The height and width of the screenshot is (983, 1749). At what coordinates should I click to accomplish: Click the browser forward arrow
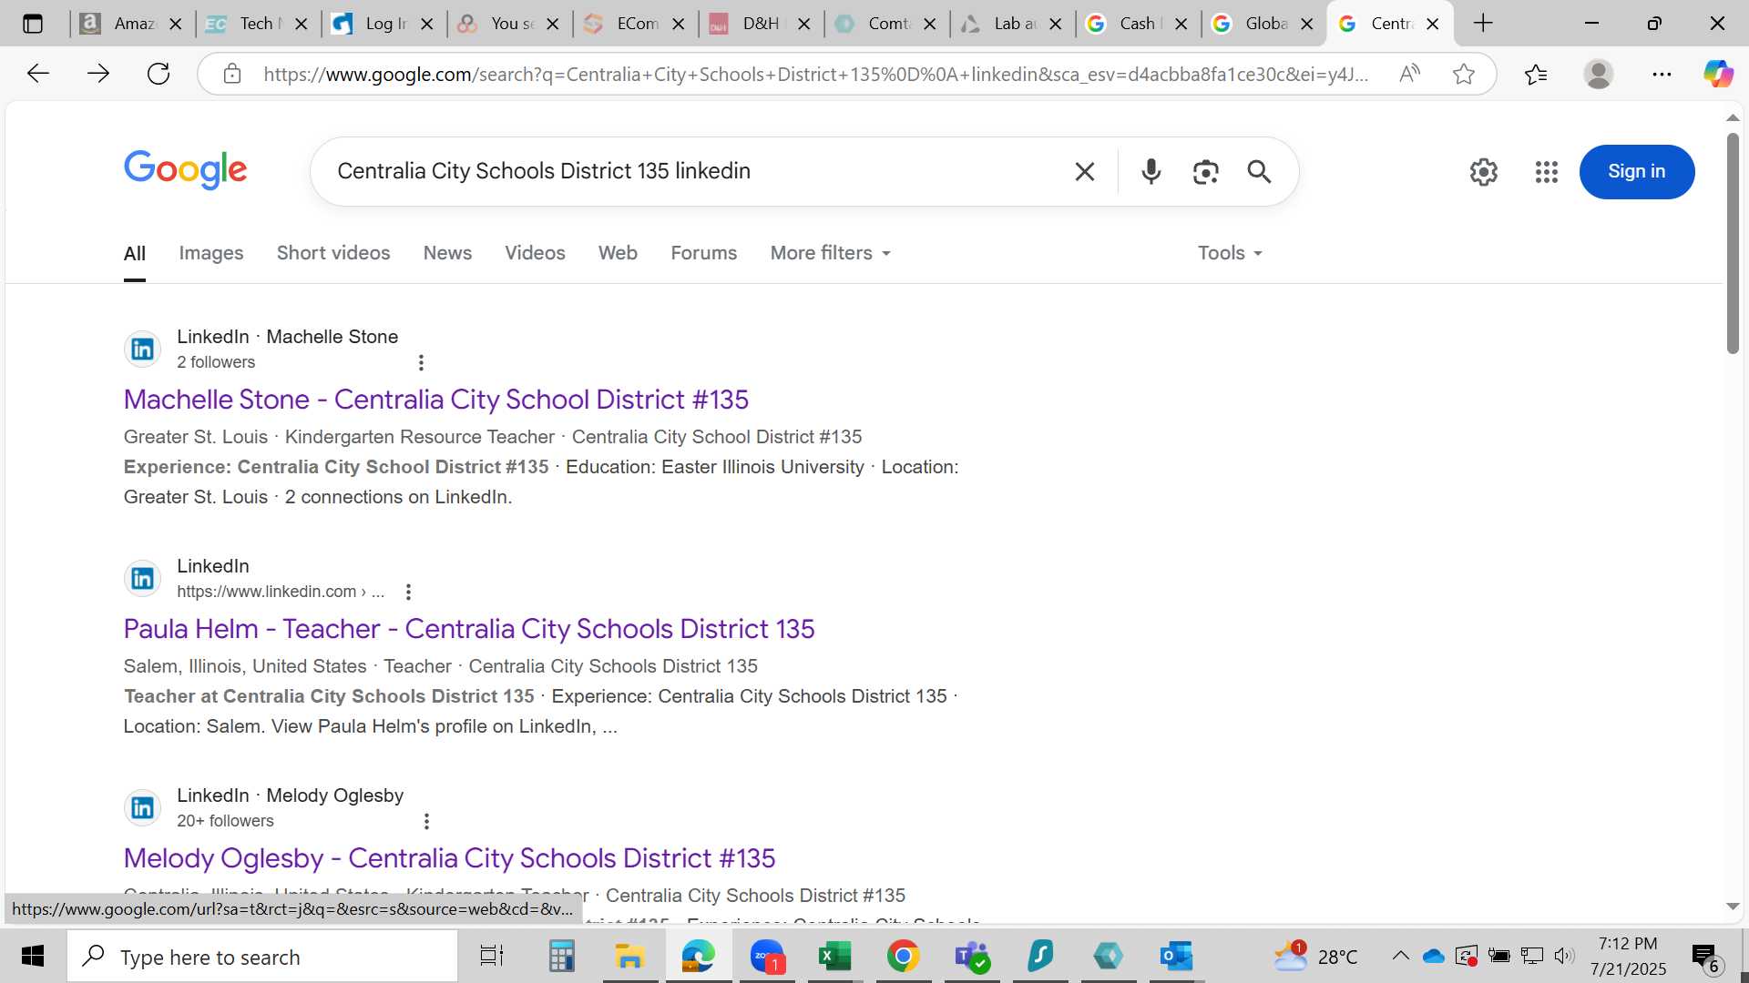[x=97, y=74]
